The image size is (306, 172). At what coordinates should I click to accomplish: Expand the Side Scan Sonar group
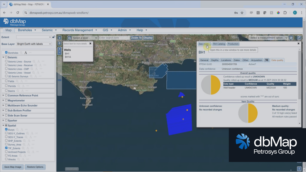click(x=3, y=116)
